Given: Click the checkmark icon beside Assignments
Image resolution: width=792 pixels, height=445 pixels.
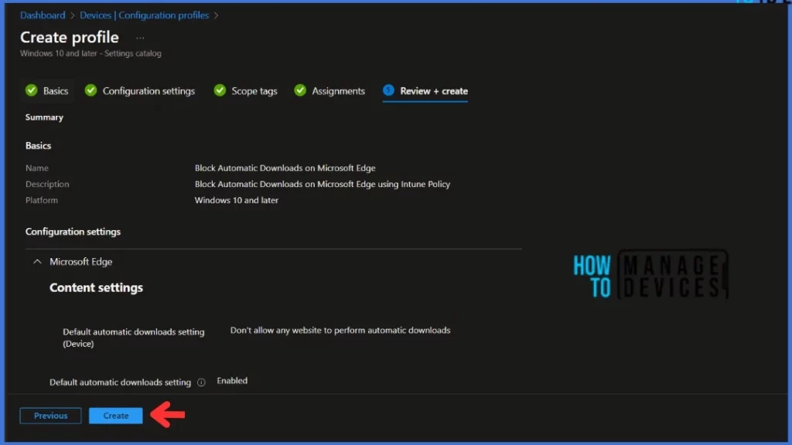Looking at the screenshot, I should tap(300, 90).
